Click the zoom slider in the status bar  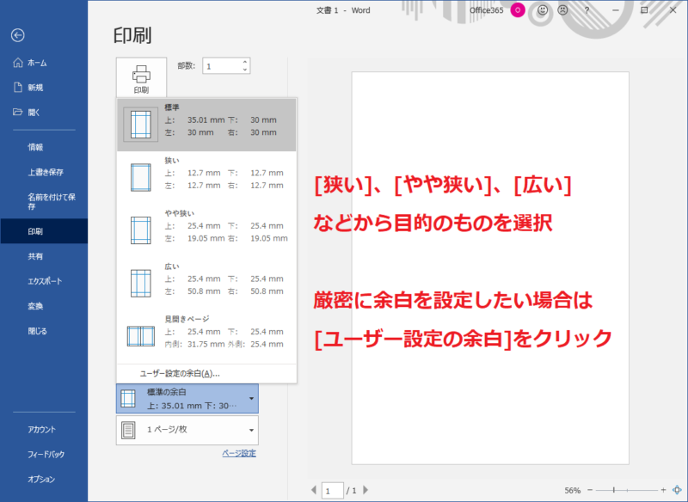[627, 490]
